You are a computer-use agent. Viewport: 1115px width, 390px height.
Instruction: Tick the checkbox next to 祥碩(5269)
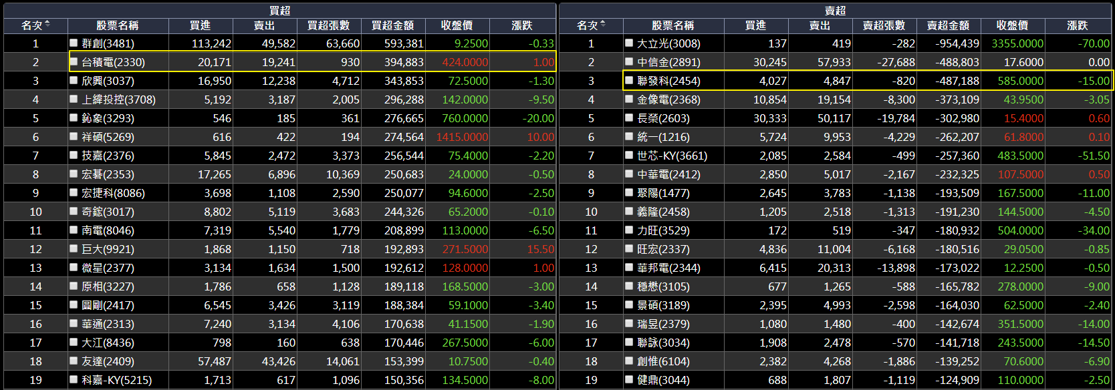[x=74, y=136]
